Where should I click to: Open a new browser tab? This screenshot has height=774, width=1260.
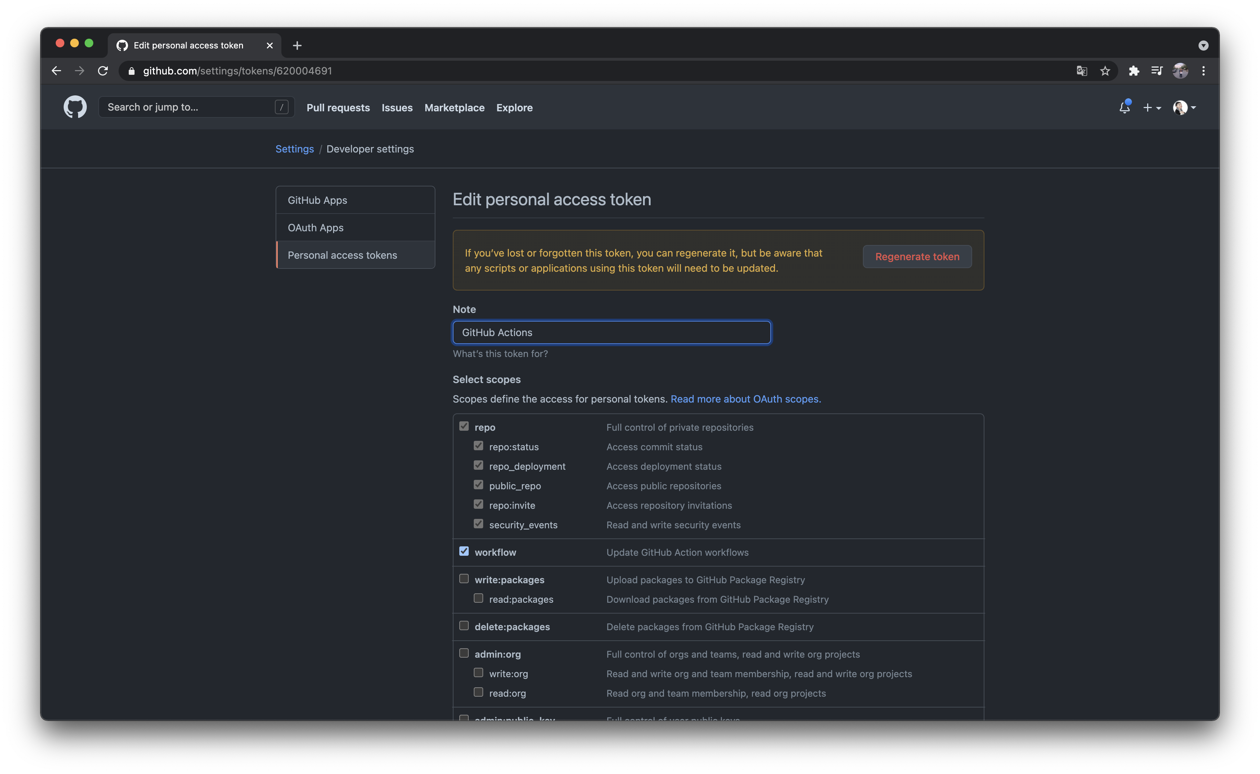(x=297, y=46)
